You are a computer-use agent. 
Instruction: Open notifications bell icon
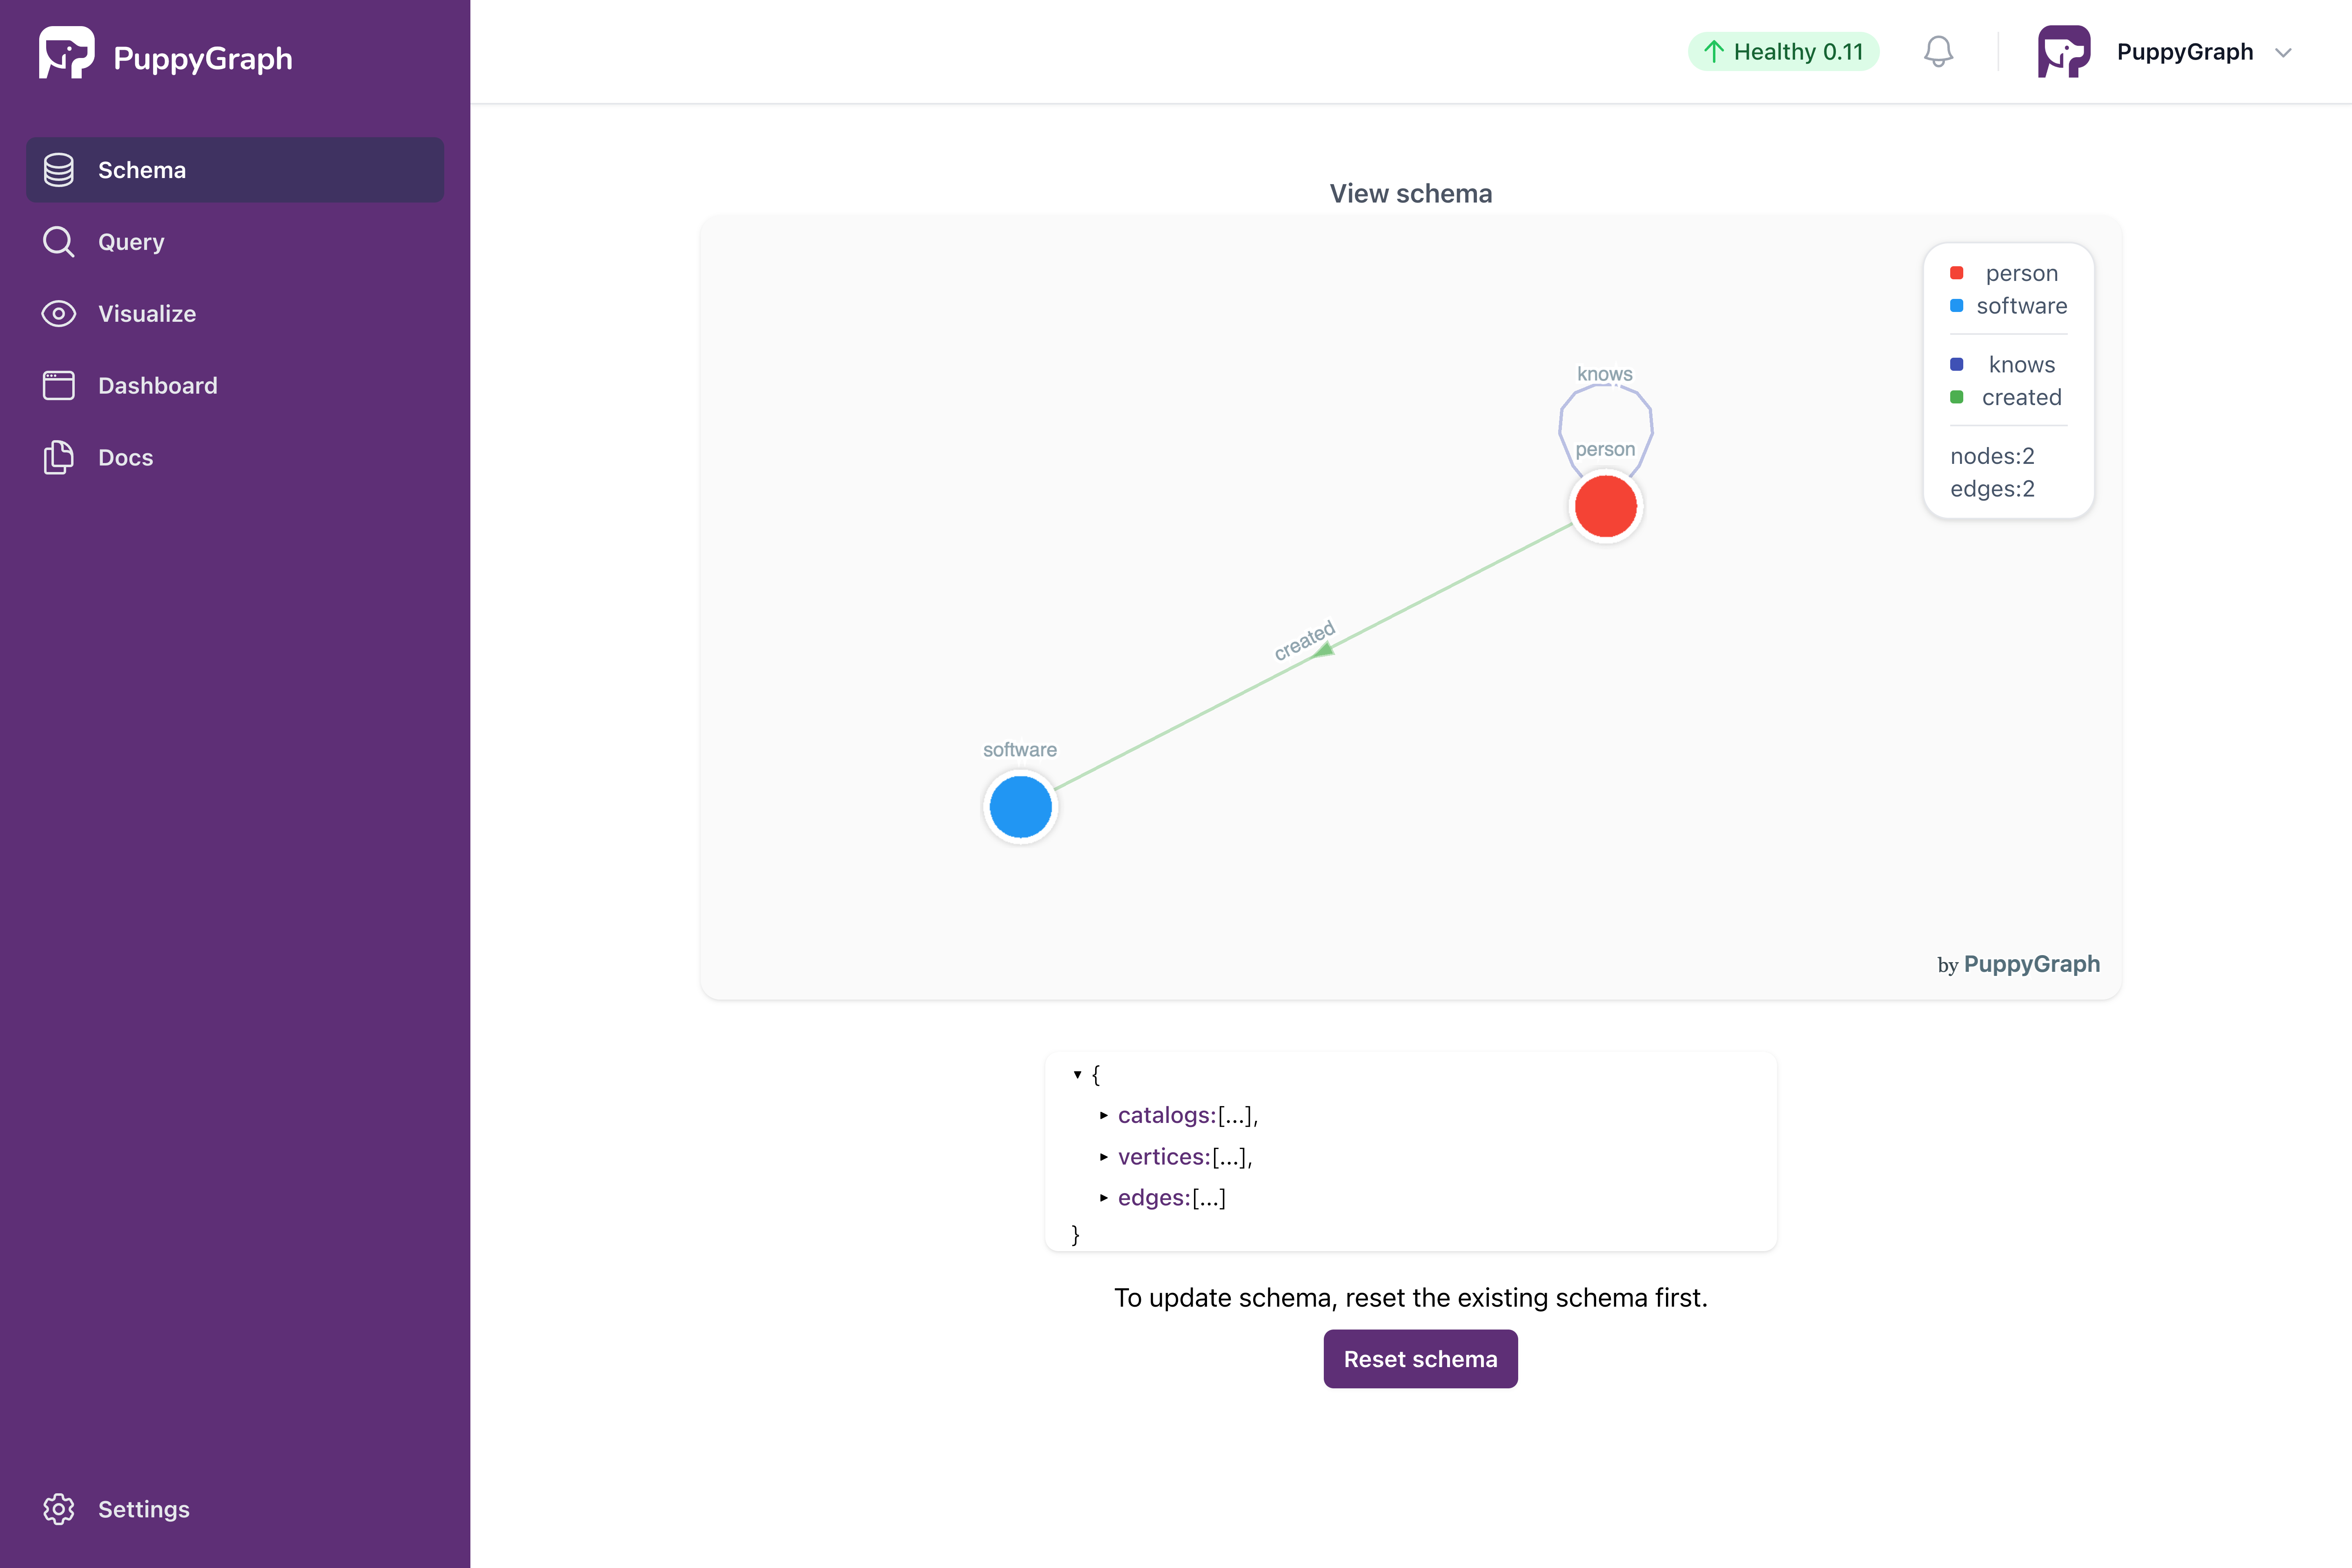(1938, 52)
